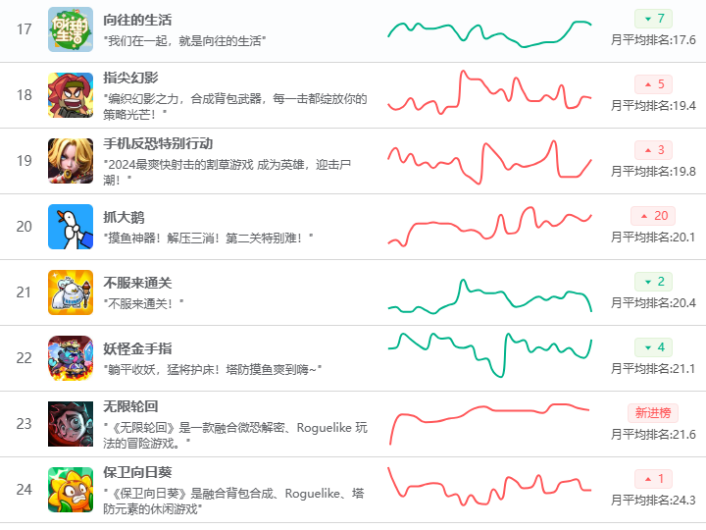
Task: Click the 指尖幻影 ranking trend chart
Action: coord(490,95)
